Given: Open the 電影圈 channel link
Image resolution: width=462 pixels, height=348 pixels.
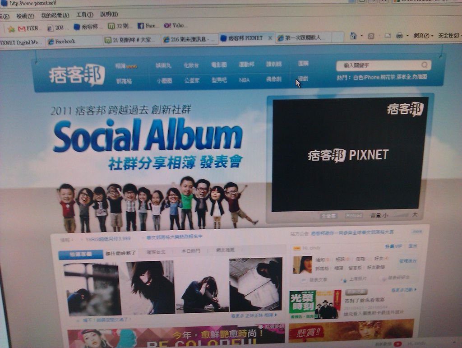Looking at the screenshot, I should point(219,65).
